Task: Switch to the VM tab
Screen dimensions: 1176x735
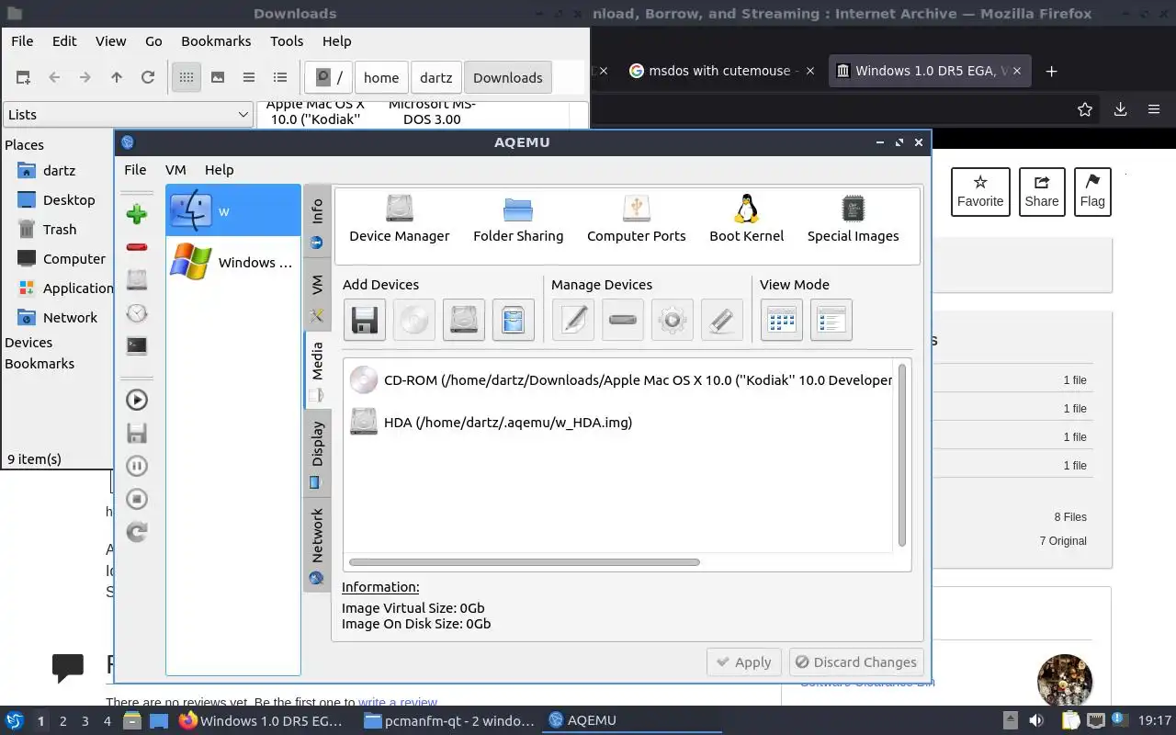Action: click(317, 297)
